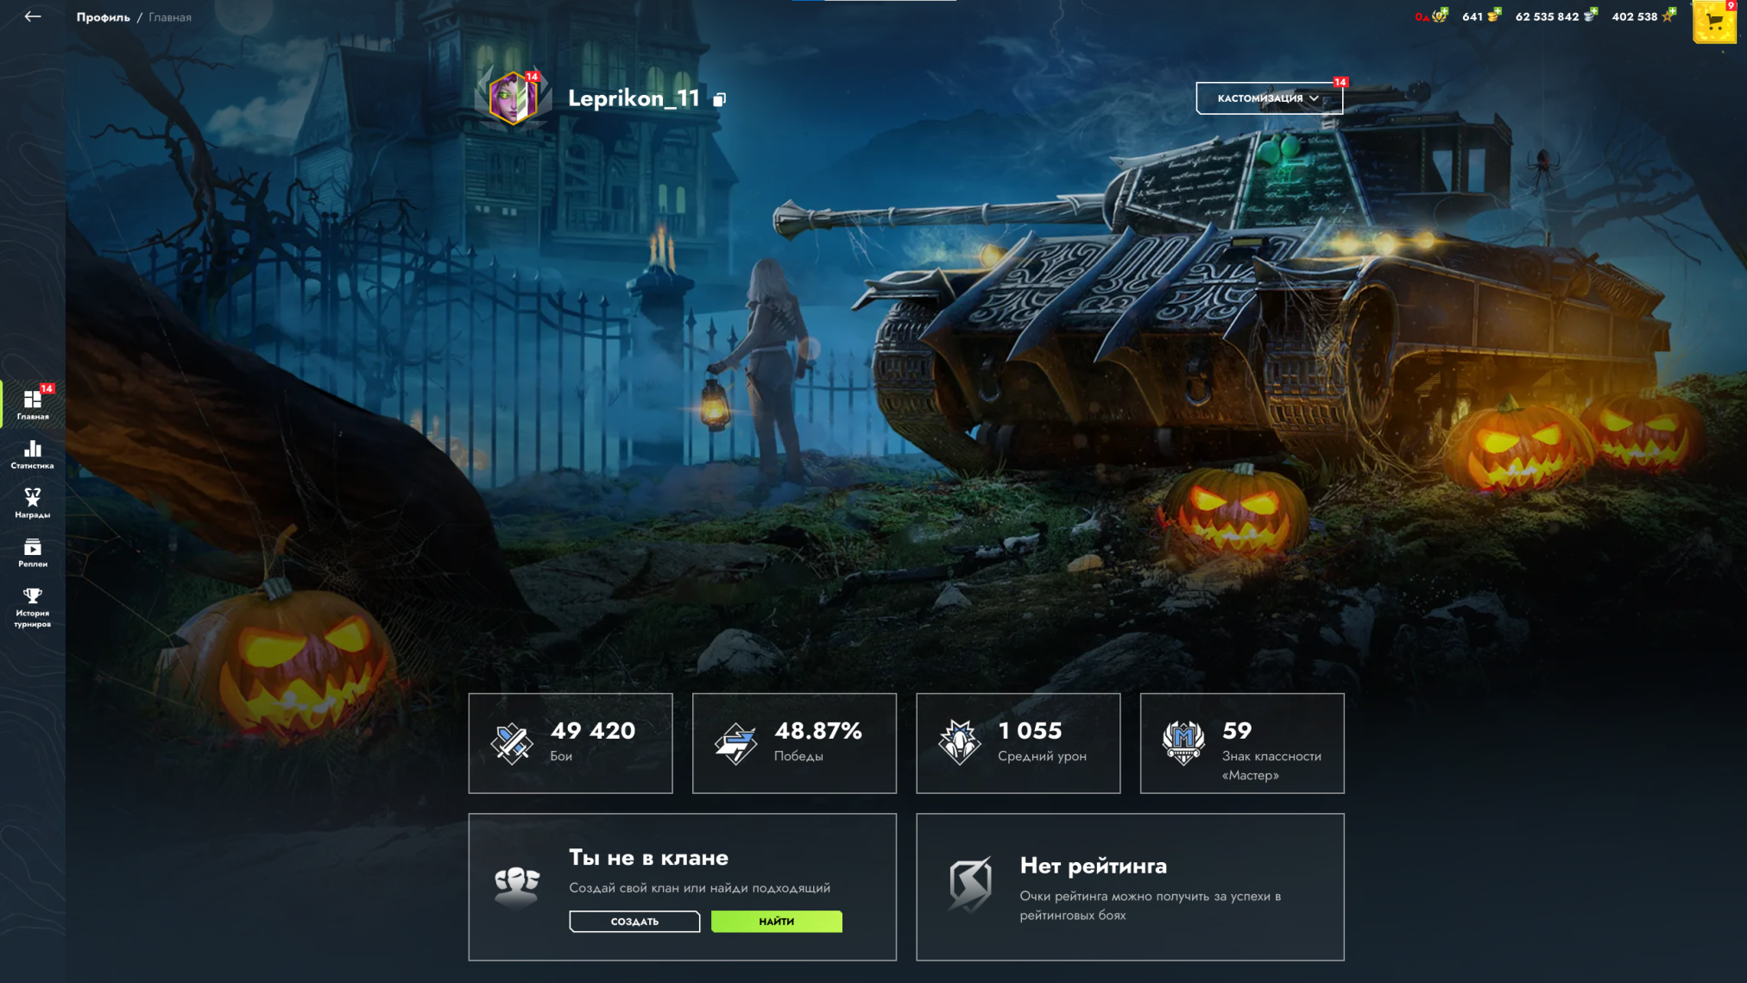Viewport: 1747px width, 983px height.
Task: Open the Статистика sidebar tab
Action: pos(33,455)
